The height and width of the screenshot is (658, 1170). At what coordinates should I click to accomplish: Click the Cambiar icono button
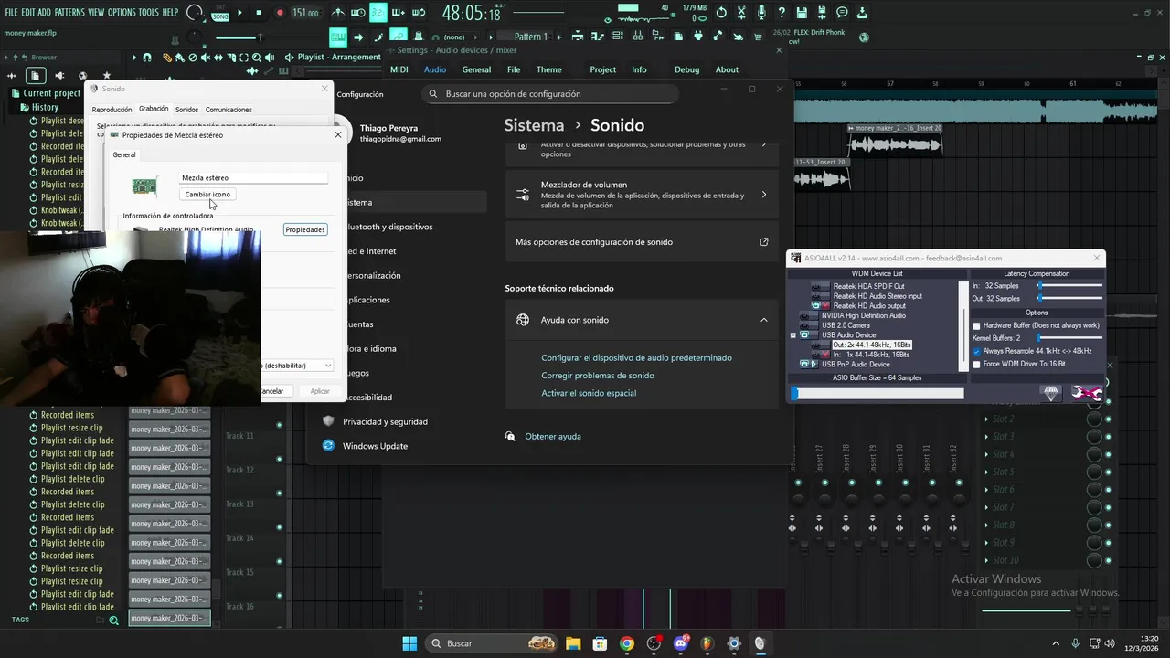(207, 195)
